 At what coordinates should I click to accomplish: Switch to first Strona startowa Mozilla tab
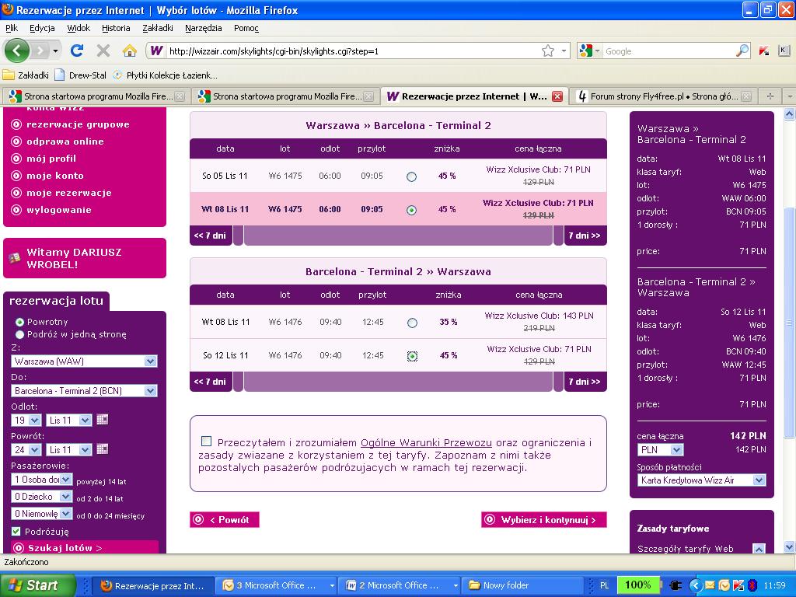[x=96, y=96]
